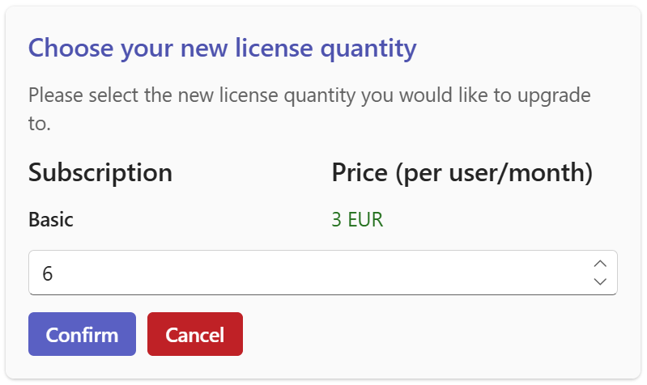Confirm the new license quantity

click(82, 334)
